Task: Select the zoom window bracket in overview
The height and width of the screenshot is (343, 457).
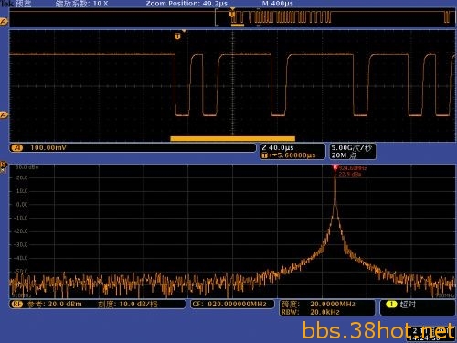Action: coord(238,17)
